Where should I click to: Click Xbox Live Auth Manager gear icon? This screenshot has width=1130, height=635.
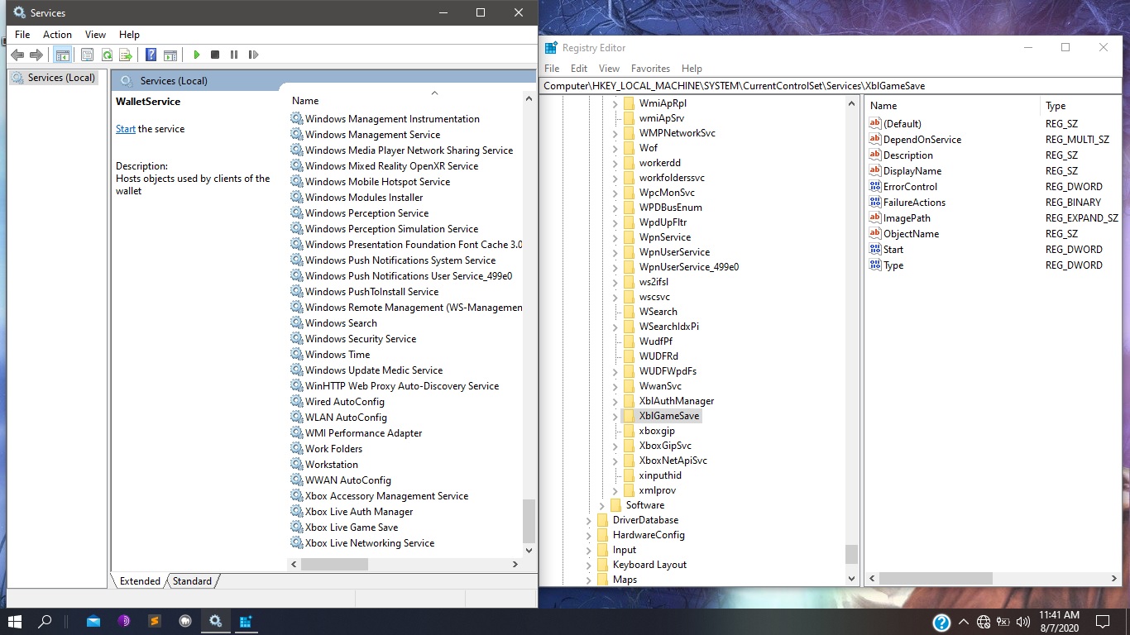coord(297,512)
